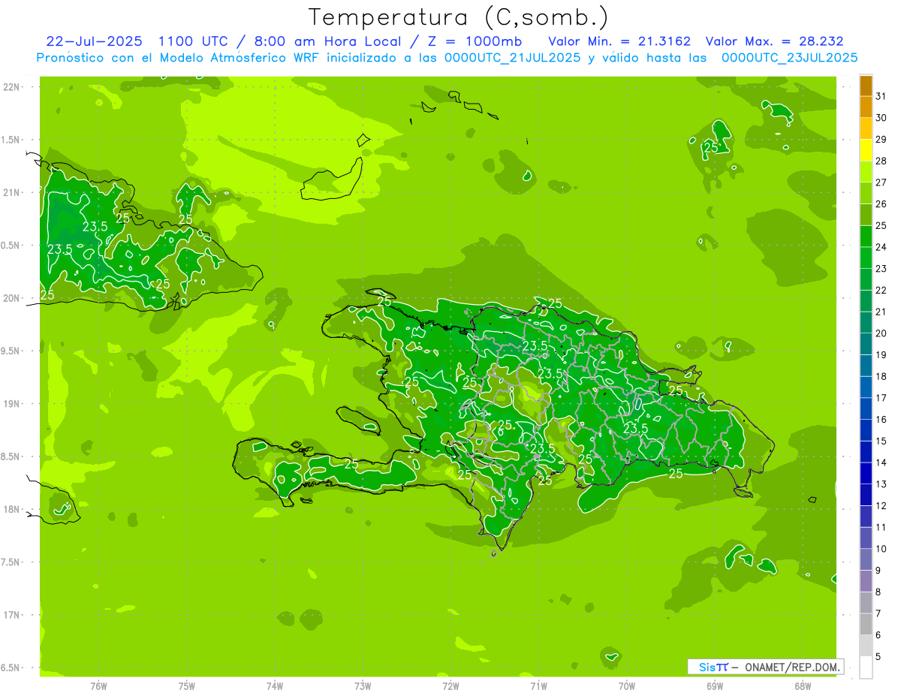Image resolution: width=901 pixels, height=696 pixels.
Task: Click the "0000UTC_21JUL2025" initialization time
Action: 511,58
